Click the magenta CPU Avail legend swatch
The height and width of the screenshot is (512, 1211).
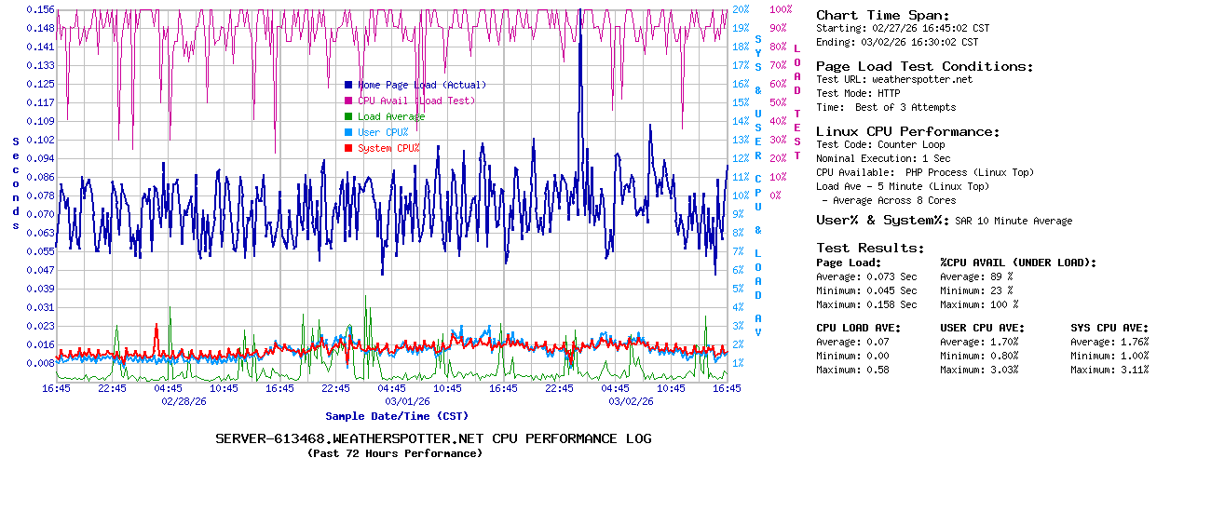(x=348, y=101)
